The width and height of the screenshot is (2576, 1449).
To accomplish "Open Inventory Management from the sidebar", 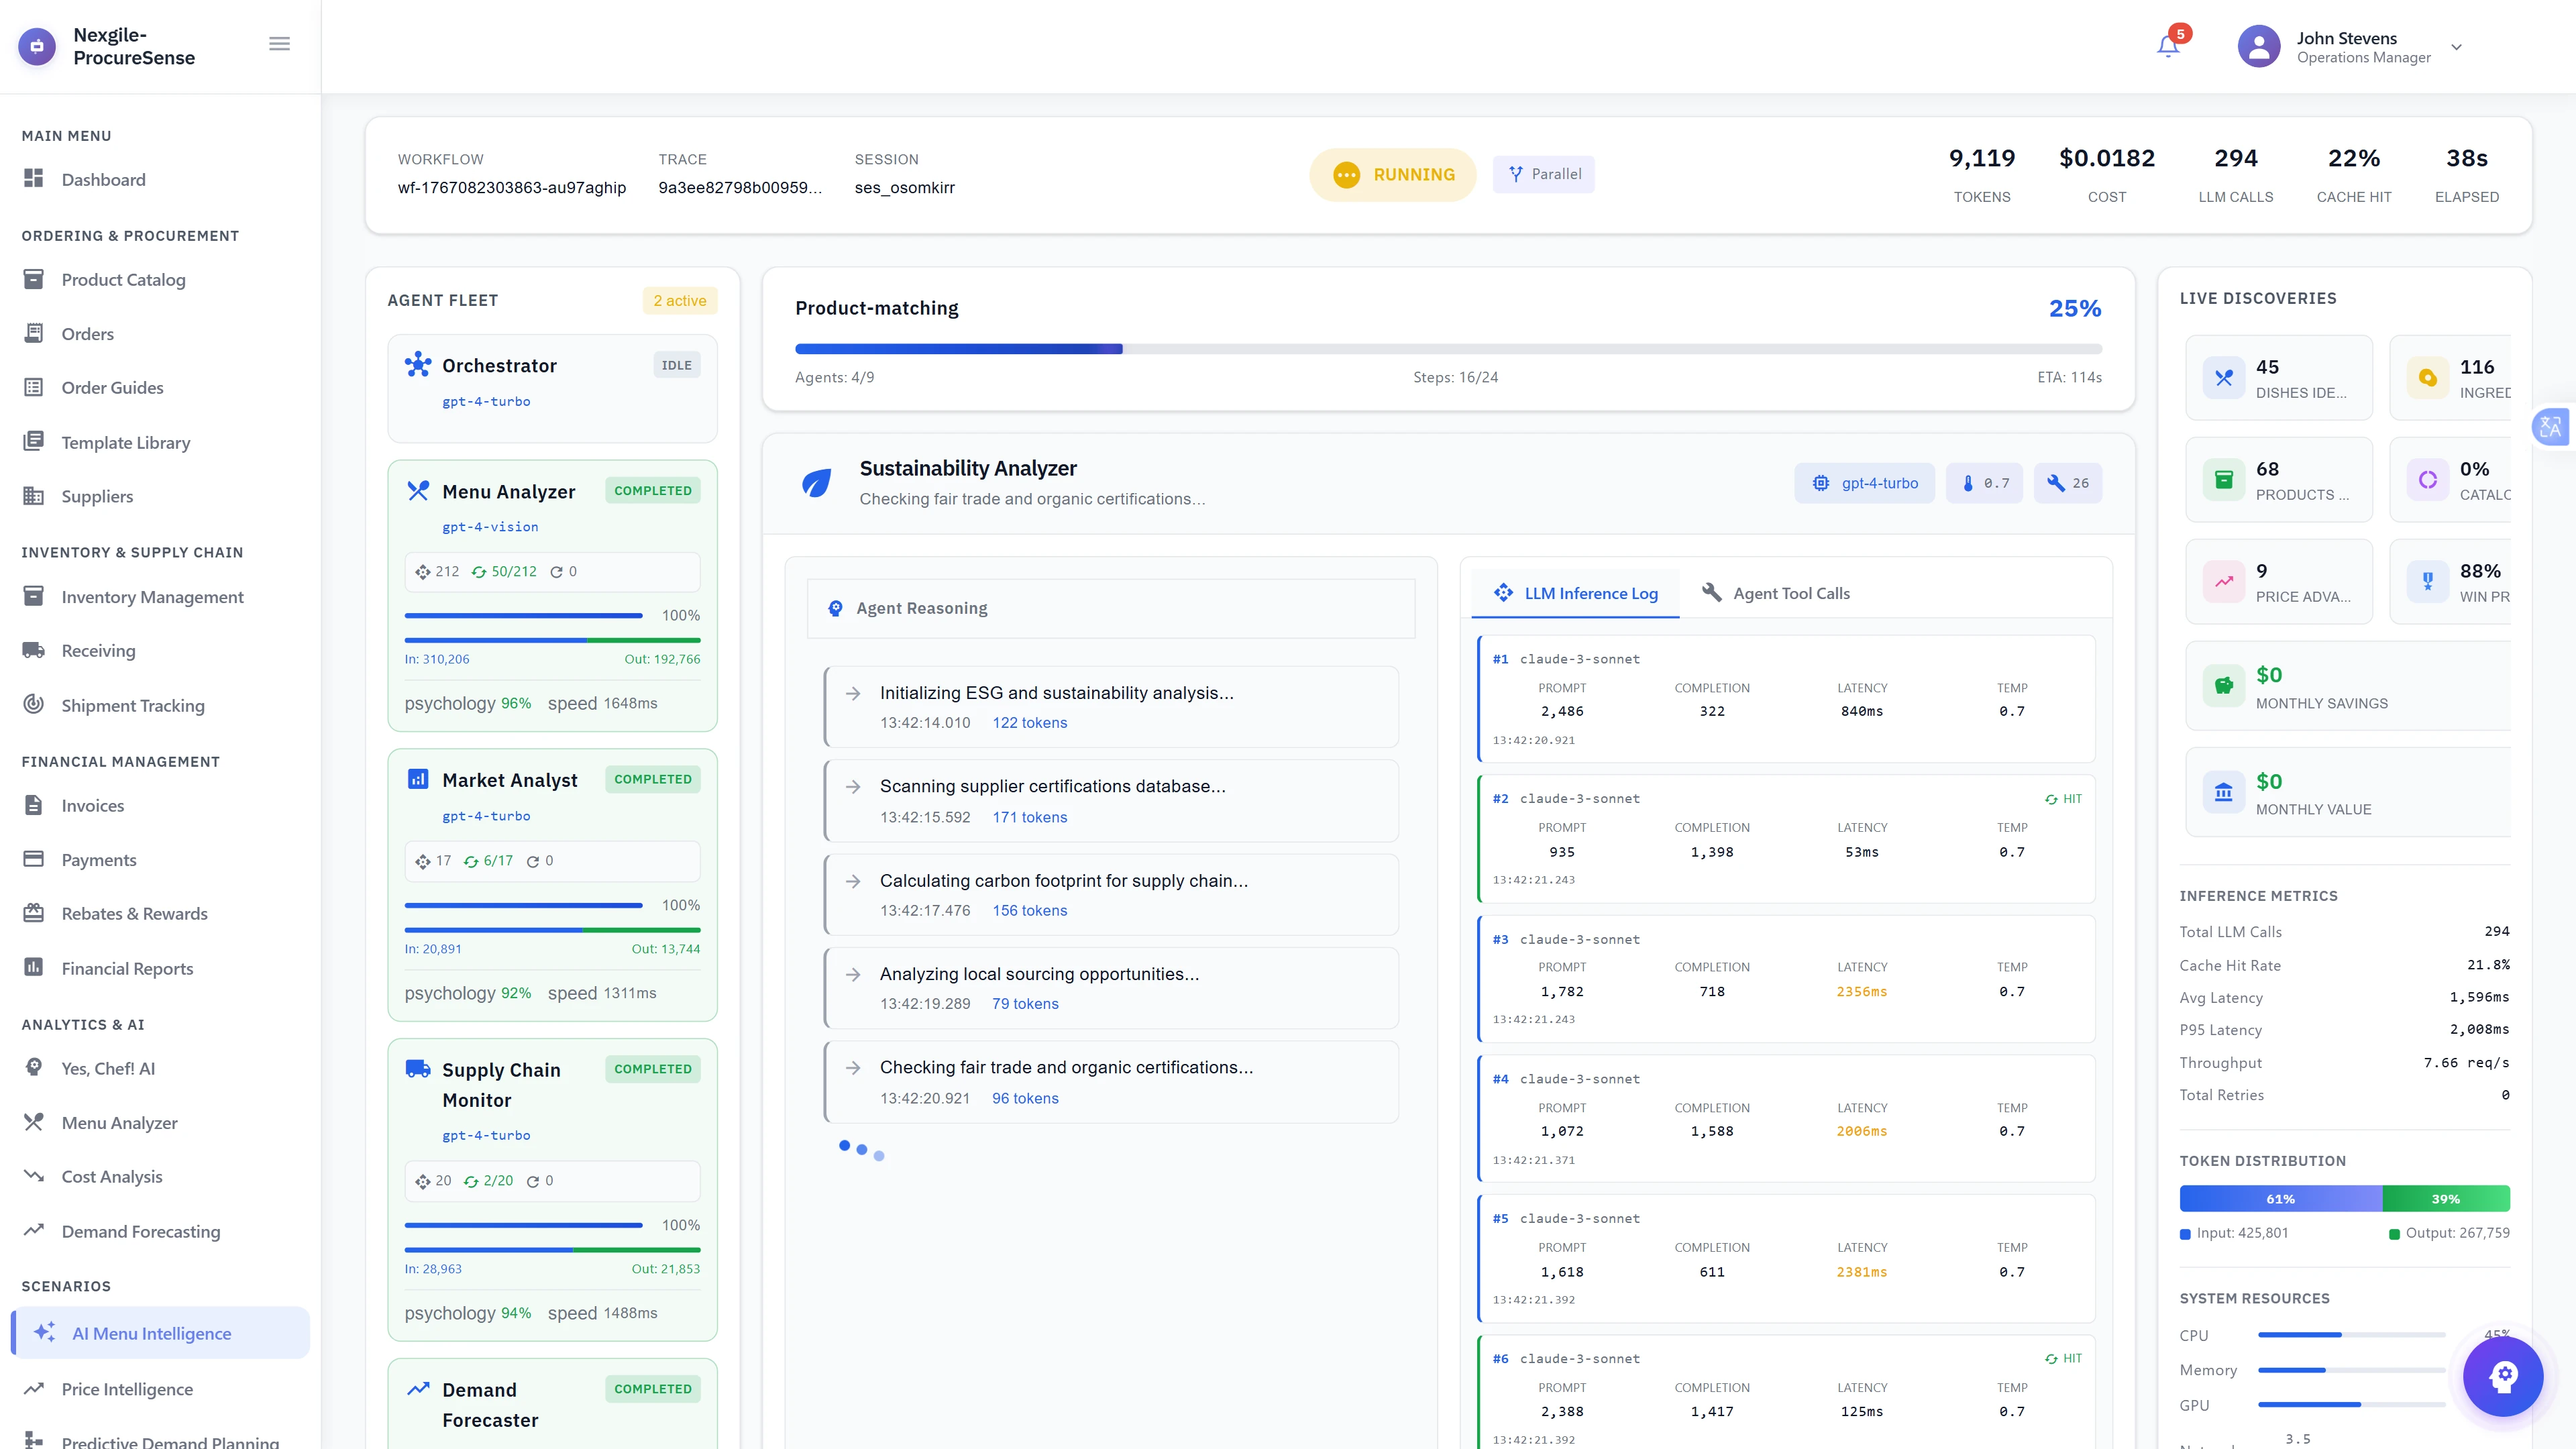I will click(x=152, y=596).
